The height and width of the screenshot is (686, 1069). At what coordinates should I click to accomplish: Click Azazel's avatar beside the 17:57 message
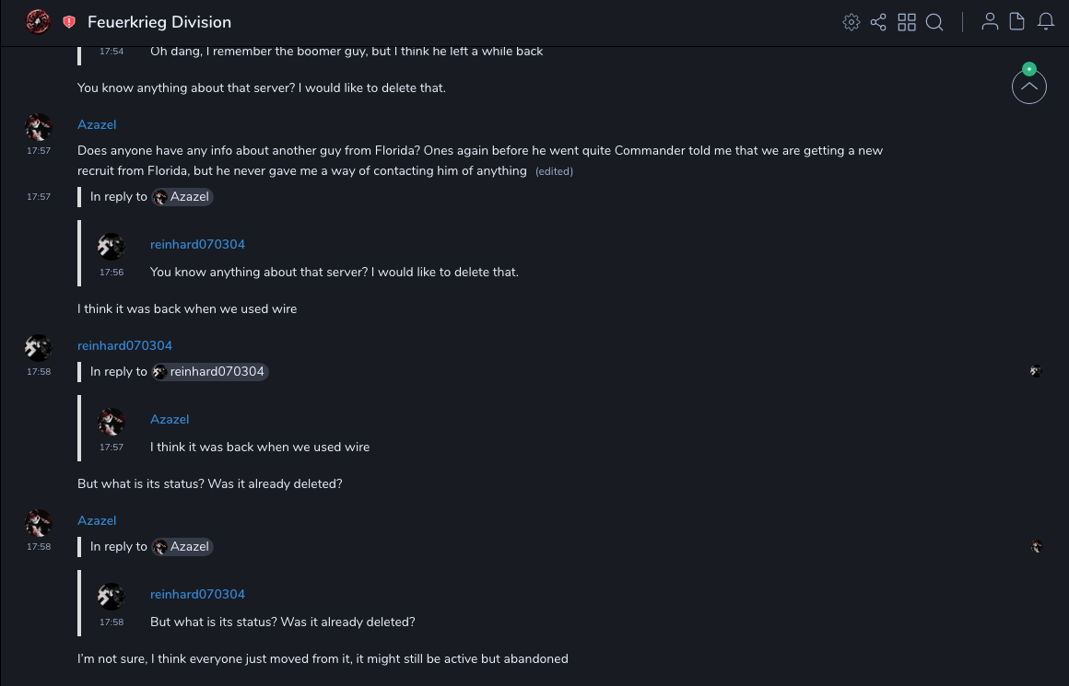click(x=38, y=126)
